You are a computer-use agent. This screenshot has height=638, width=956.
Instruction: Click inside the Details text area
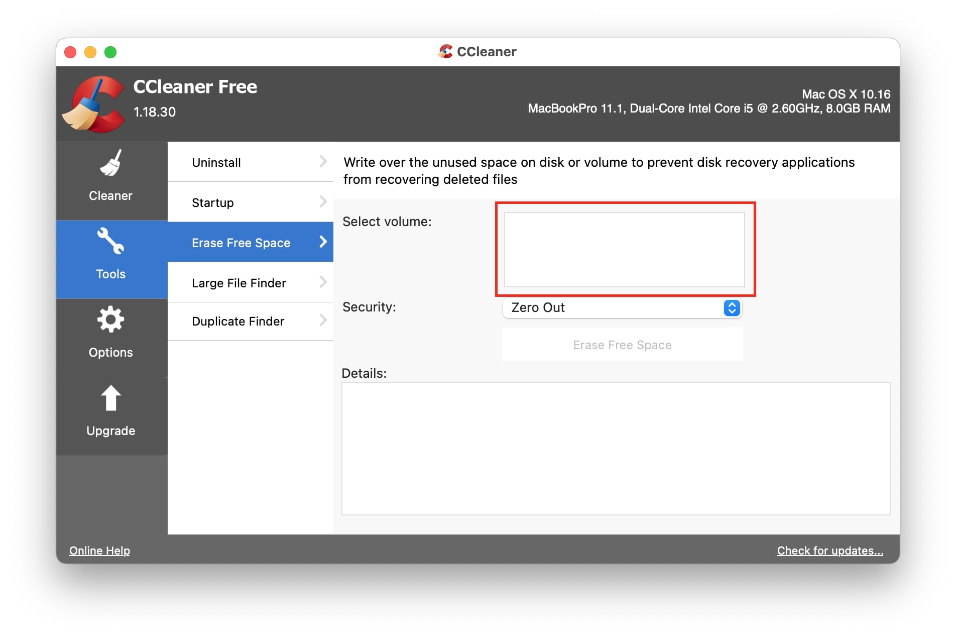(616, 449)
